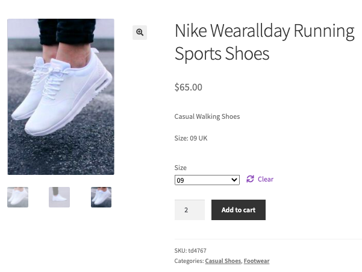Click the 'Size: 09 UK' text
The height and width of the screenshot is (272, 362).
pos(191,138)
